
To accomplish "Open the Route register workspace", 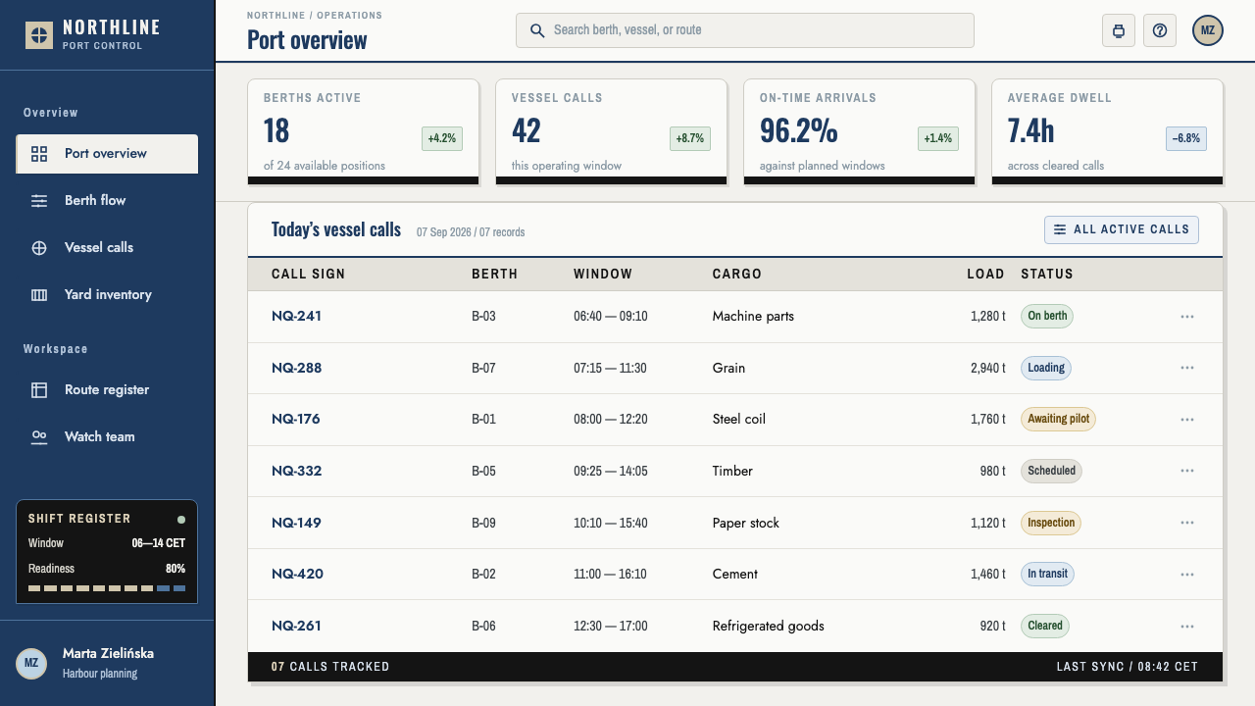I will tap(107, 390).
